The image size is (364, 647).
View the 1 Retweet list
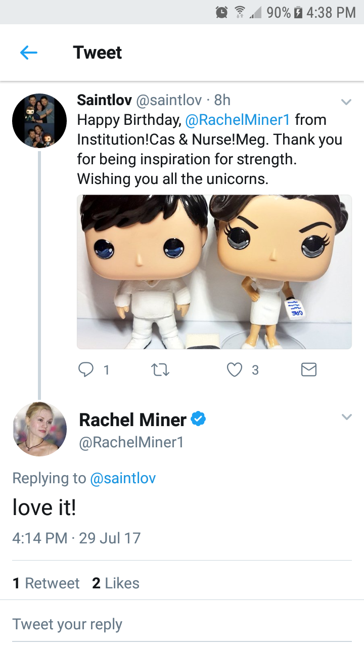click(x=46, y=583)
